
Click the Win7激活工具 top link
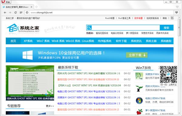(x=124, y=18)
